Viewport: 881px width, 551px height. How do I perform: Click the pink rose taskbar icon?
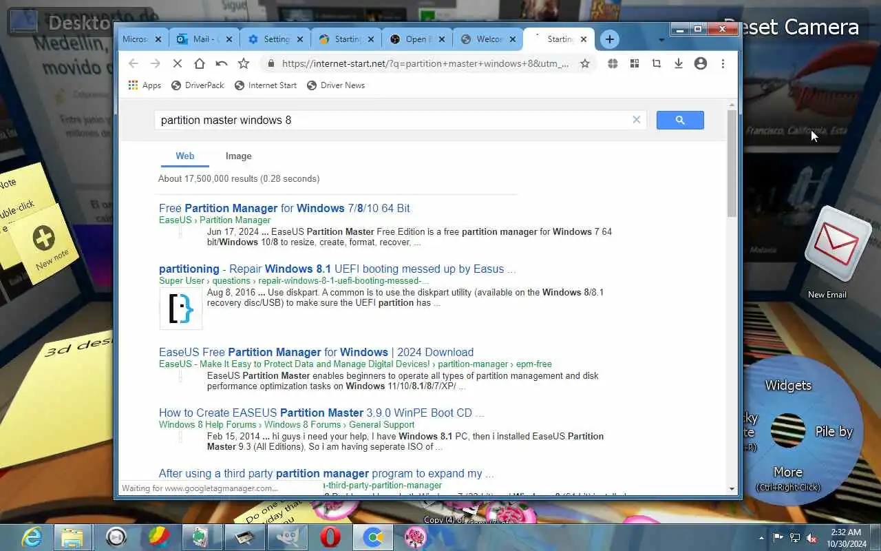click(416, 537)
